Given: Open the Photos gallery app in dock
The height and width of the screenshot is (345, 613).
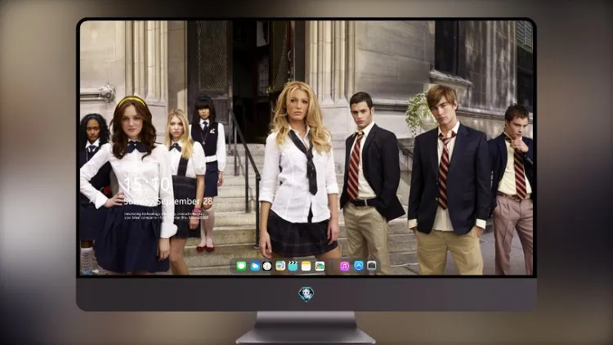Looking at the screenshot, I should point(320,267).
